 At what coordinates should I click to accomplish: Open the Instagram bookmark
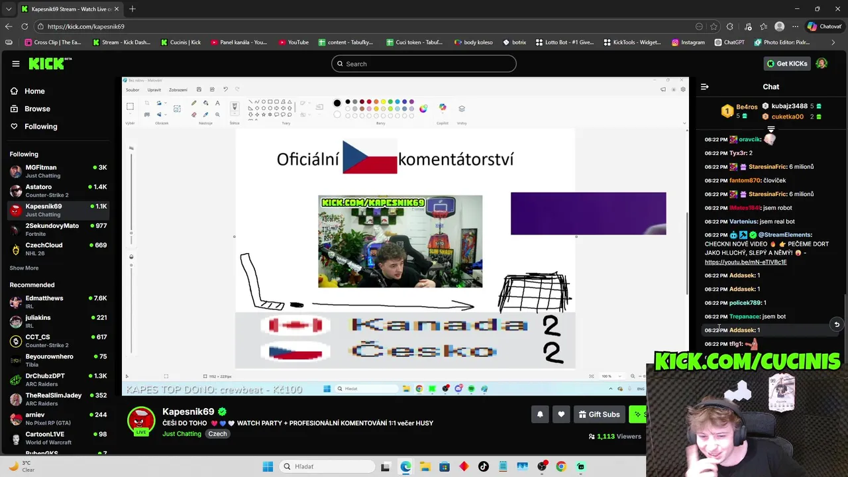(x=688, y=42)
